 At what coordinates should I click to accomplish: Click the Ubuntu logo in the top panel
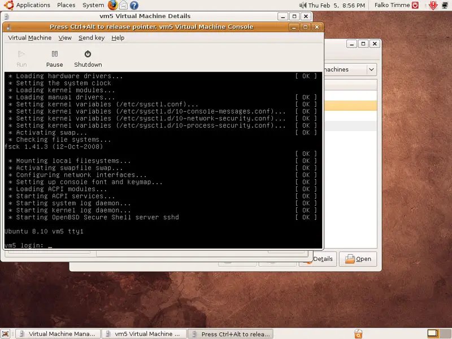pyautogui.click(x=8, y=5)
